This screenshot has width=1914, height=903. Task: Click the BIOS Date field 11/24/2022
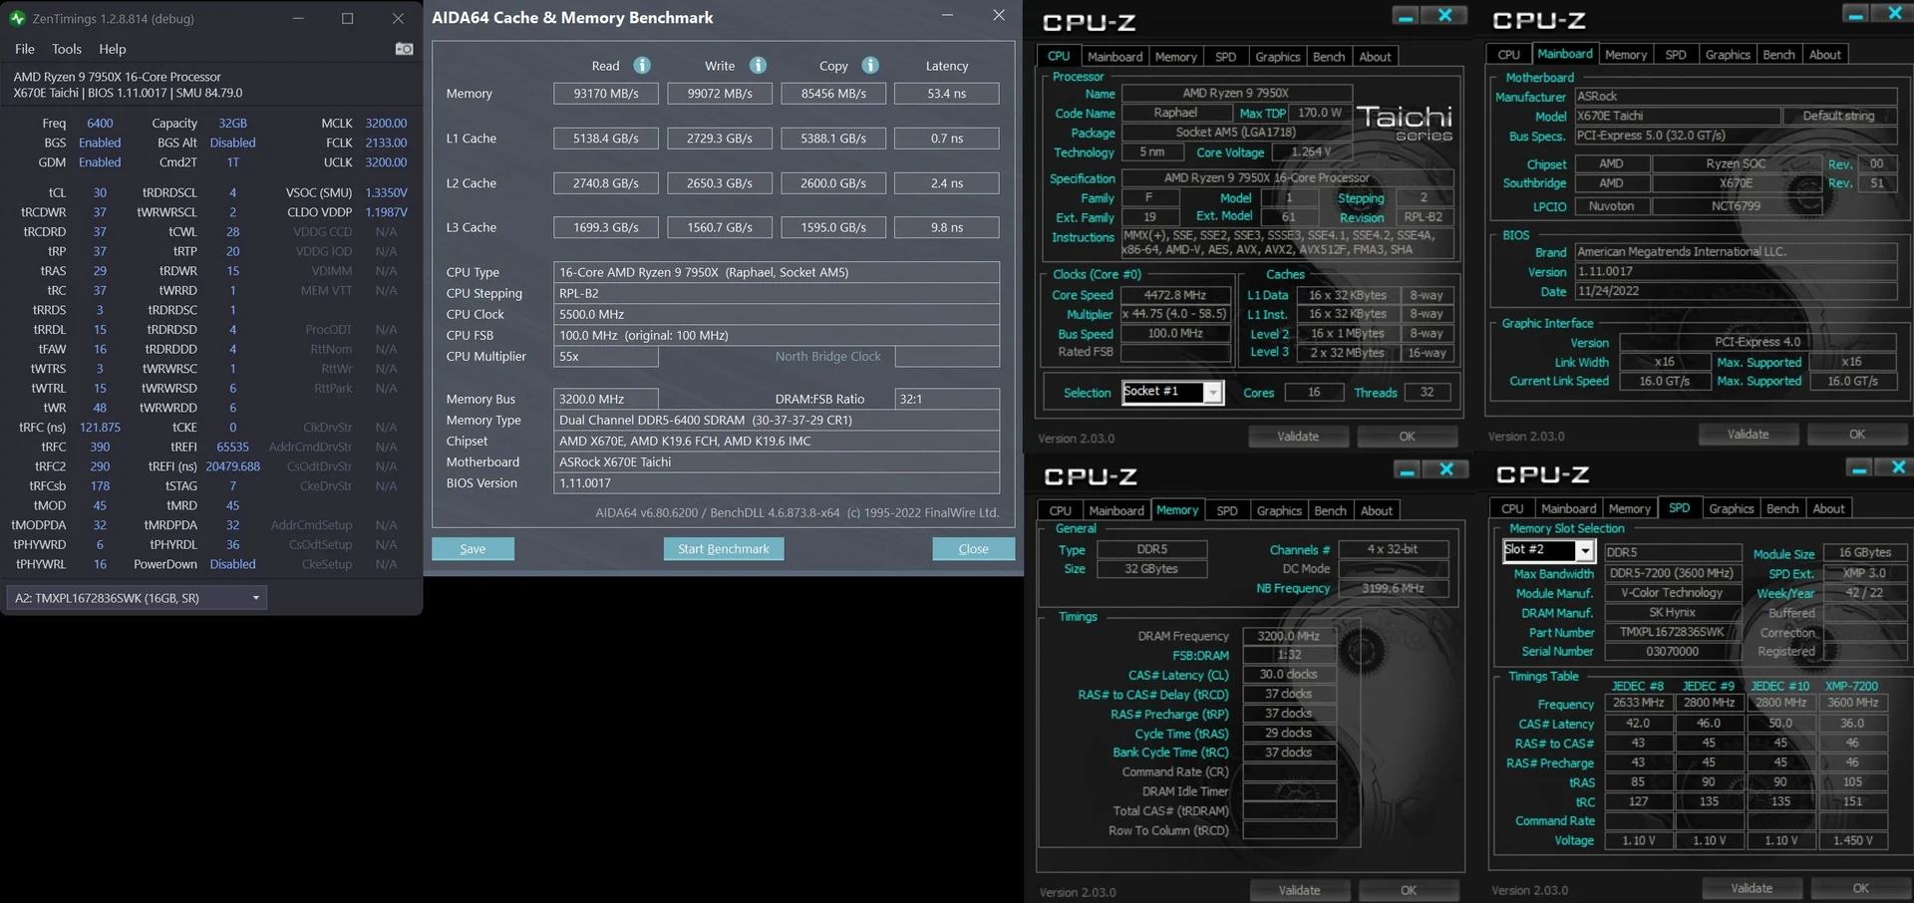pyautogui.click(x=1736, y=291)
